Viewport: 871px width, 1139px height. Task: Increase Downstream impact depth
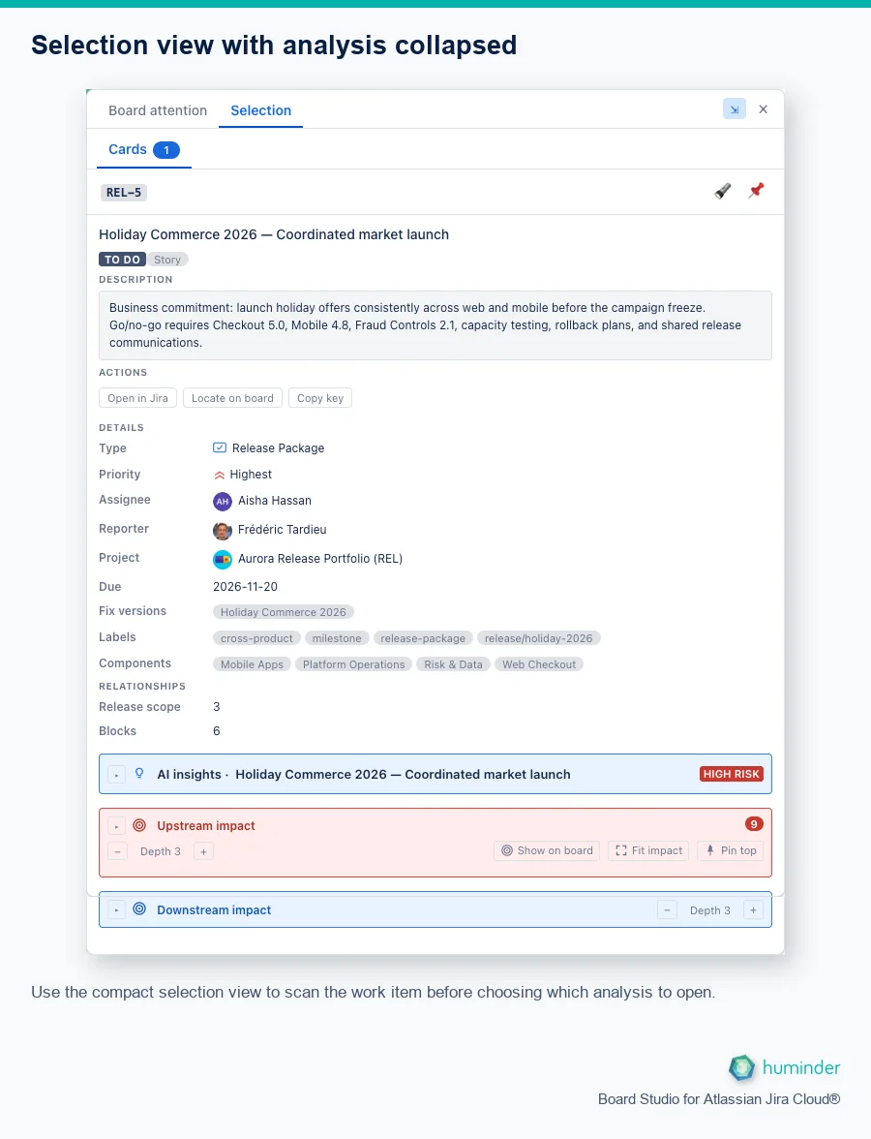(753, 910)
